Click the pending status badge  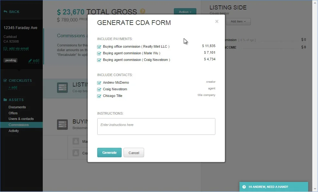click(10, 60)
